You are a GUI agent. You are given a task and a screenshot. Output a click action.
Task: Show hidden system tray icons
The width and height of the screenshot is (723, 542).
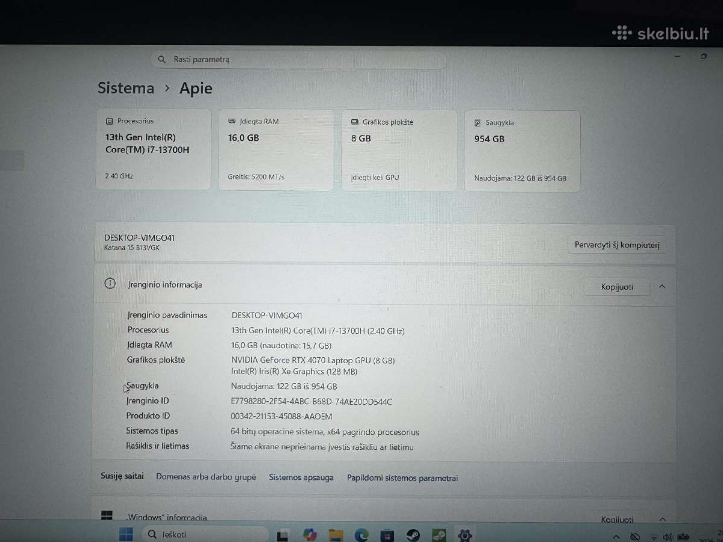[616, 536]
